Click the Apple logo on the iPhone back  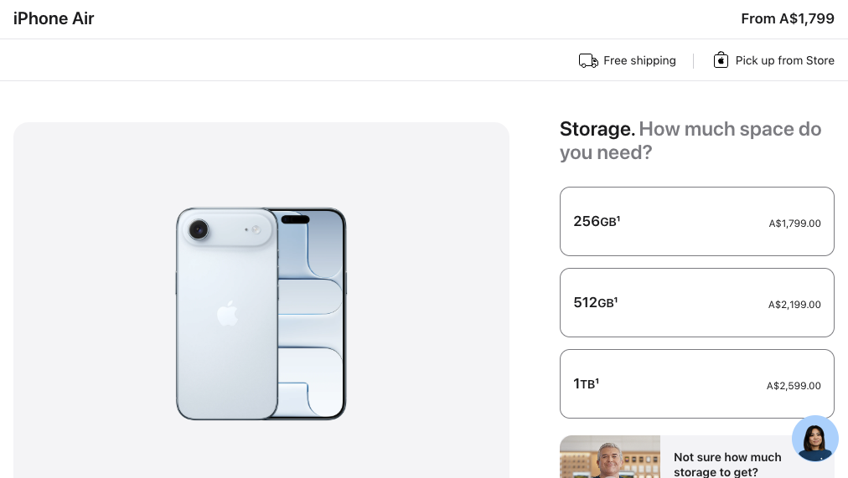pos(227,314)
